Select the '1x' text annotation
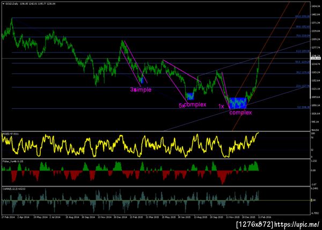This screenshot has width=322, height=230. [221, 106]
